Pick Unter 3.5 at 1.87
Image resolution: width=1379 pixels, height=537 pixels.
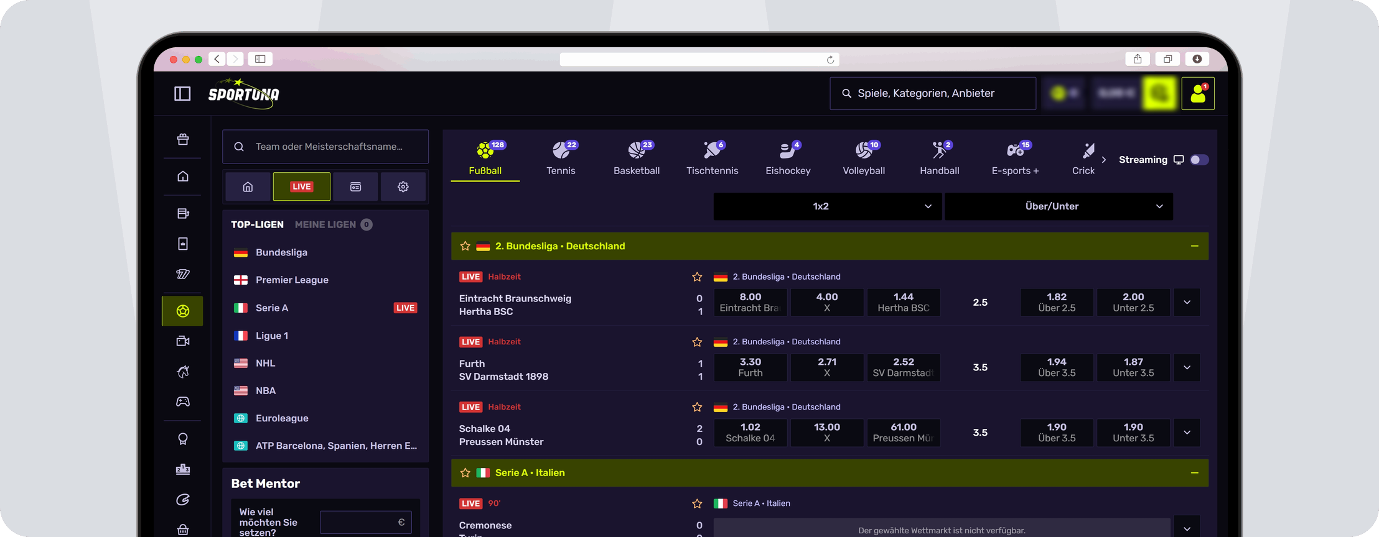(1133, 367)
